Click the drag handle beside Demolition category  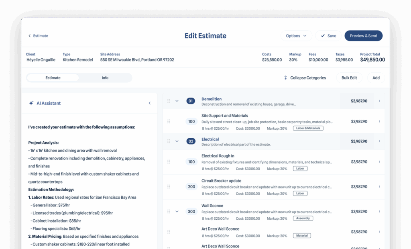pyautogui.click(x=169, y=101)
